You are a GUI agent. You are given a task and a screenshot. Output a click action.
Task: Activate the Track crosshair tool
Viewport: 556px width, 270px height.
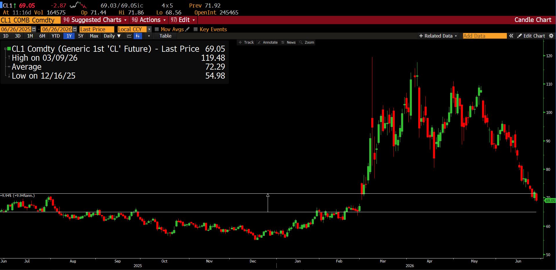(246, 42)
